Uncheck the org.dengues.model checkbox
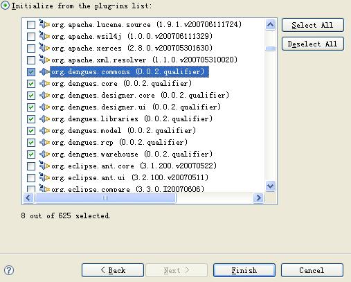Image resolution: width=351 pixels, height=282 pixels. (x=31, y=131)
